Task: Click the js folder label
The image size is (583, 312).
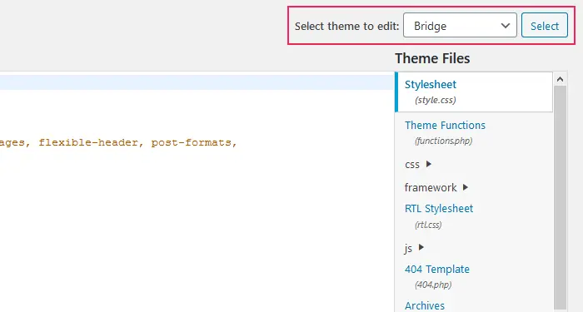Action: coord(408,248)
